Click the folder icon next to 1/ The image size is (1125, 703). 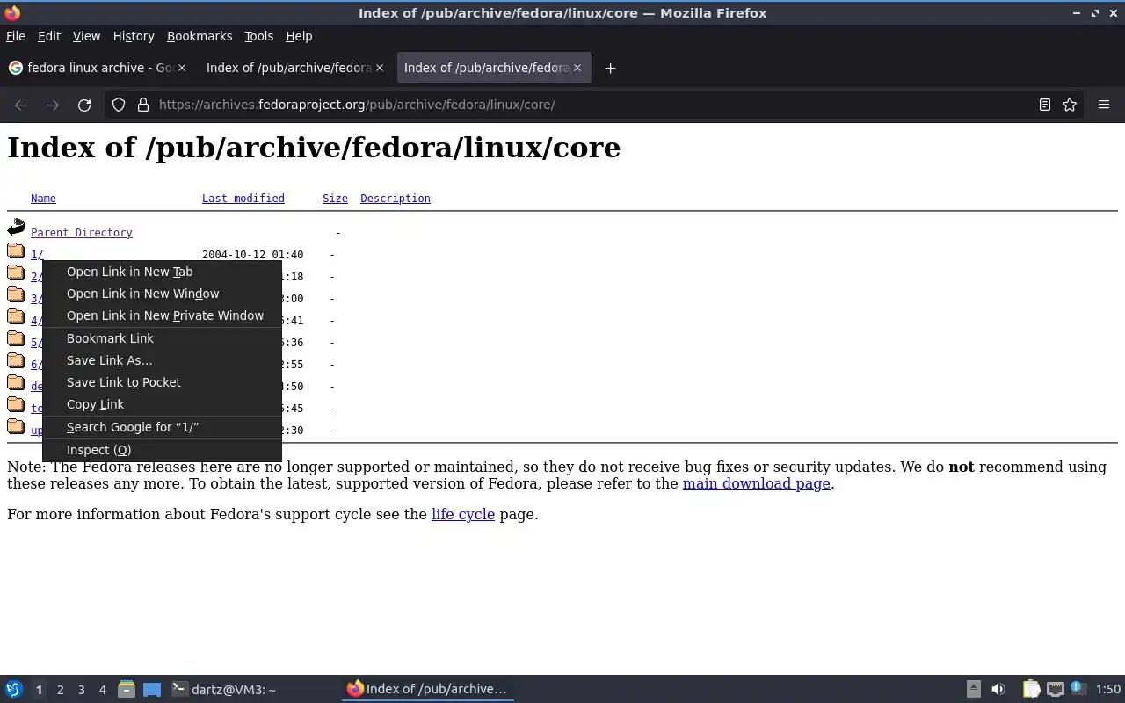(16, 251)
